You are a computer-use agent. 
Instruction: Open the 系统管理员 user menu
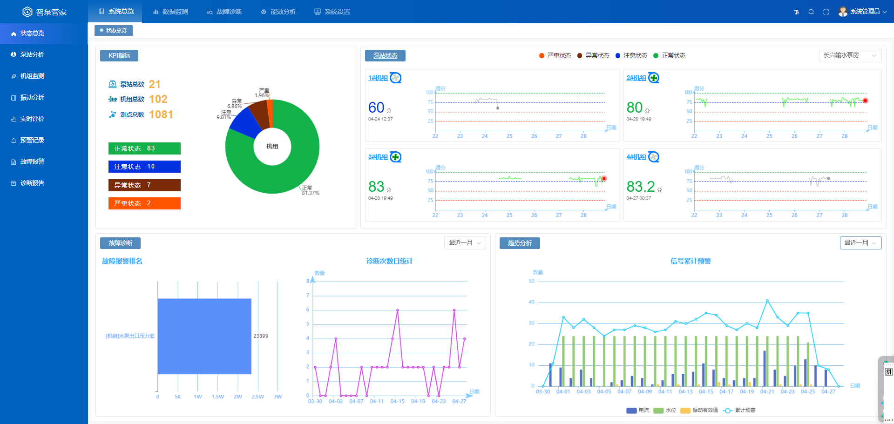[862, 12]
